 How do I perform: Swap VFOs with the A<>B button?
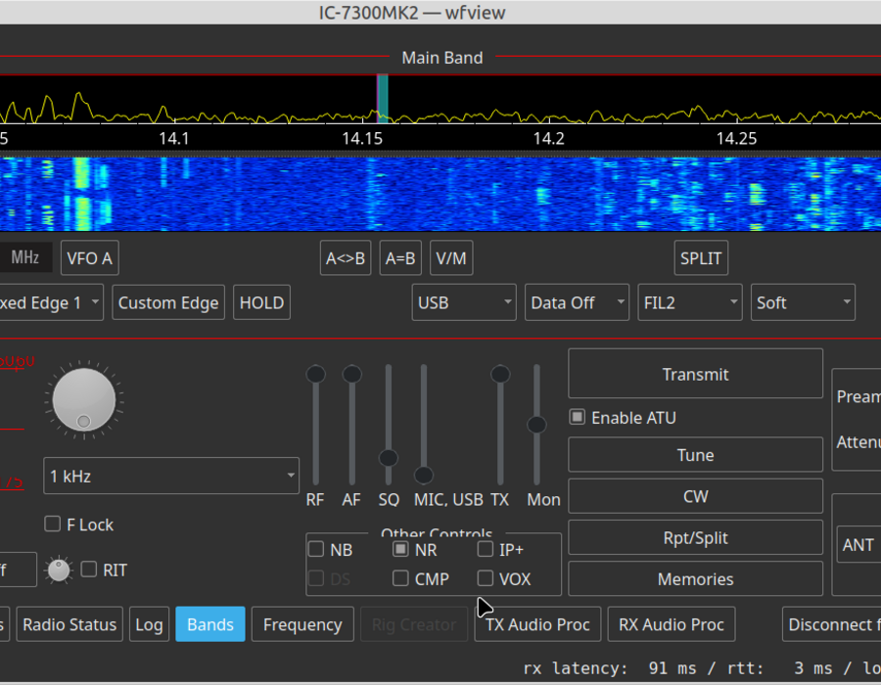coord(346,258)
